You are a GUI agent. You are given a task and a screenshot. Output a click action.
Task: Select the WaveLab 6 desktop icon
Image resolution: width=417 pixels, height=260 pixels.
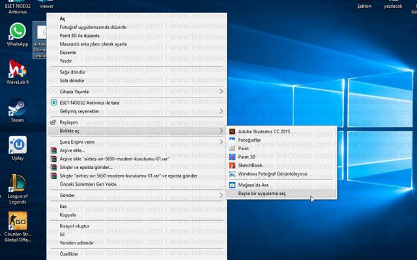point(18,72)
